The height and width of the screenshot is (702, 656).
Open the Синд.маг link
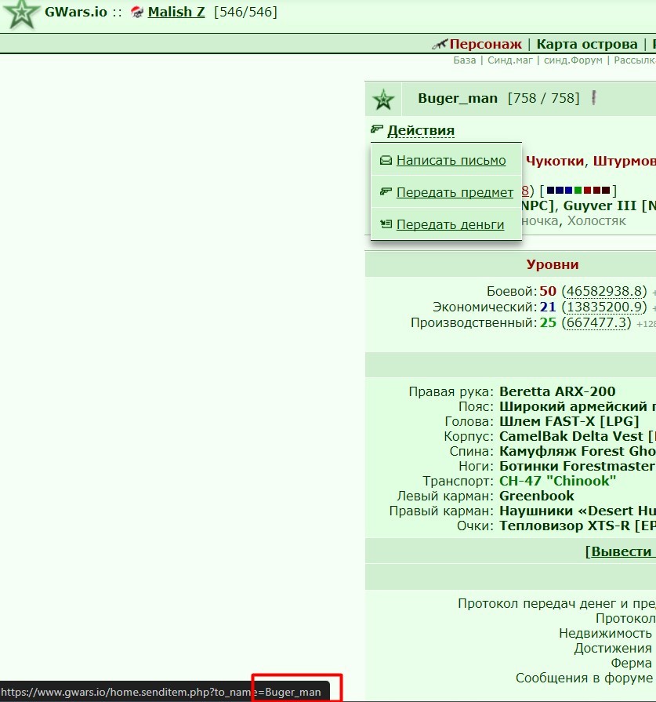click(510, 60)
